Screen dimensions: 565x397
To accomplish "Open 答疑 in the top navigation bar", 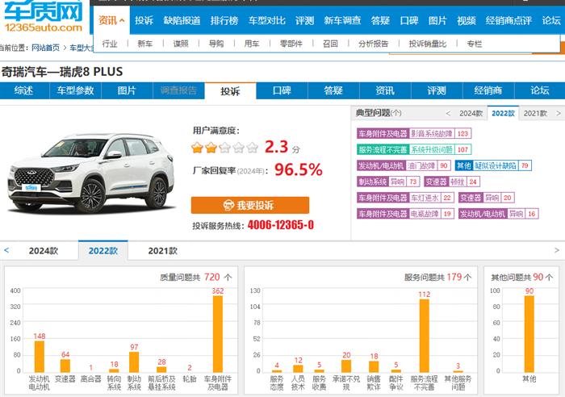I will [x=380, y=20].
